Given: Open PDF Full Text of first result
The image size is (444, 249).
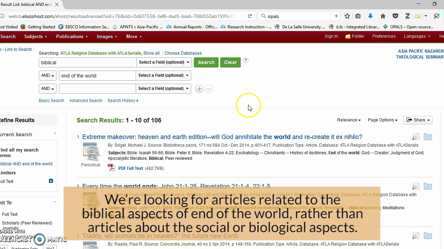Looking at the screenshot, I should click(x=130, y=168).
